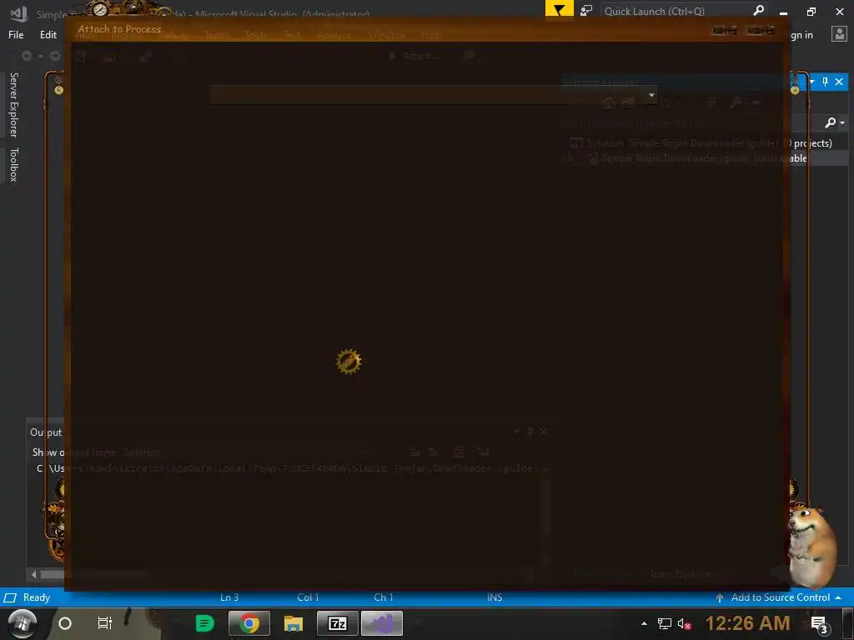854x640 pixels.
Task: Show hidden system tray icons
Action: pyautogui.click(x=645, y=623)
